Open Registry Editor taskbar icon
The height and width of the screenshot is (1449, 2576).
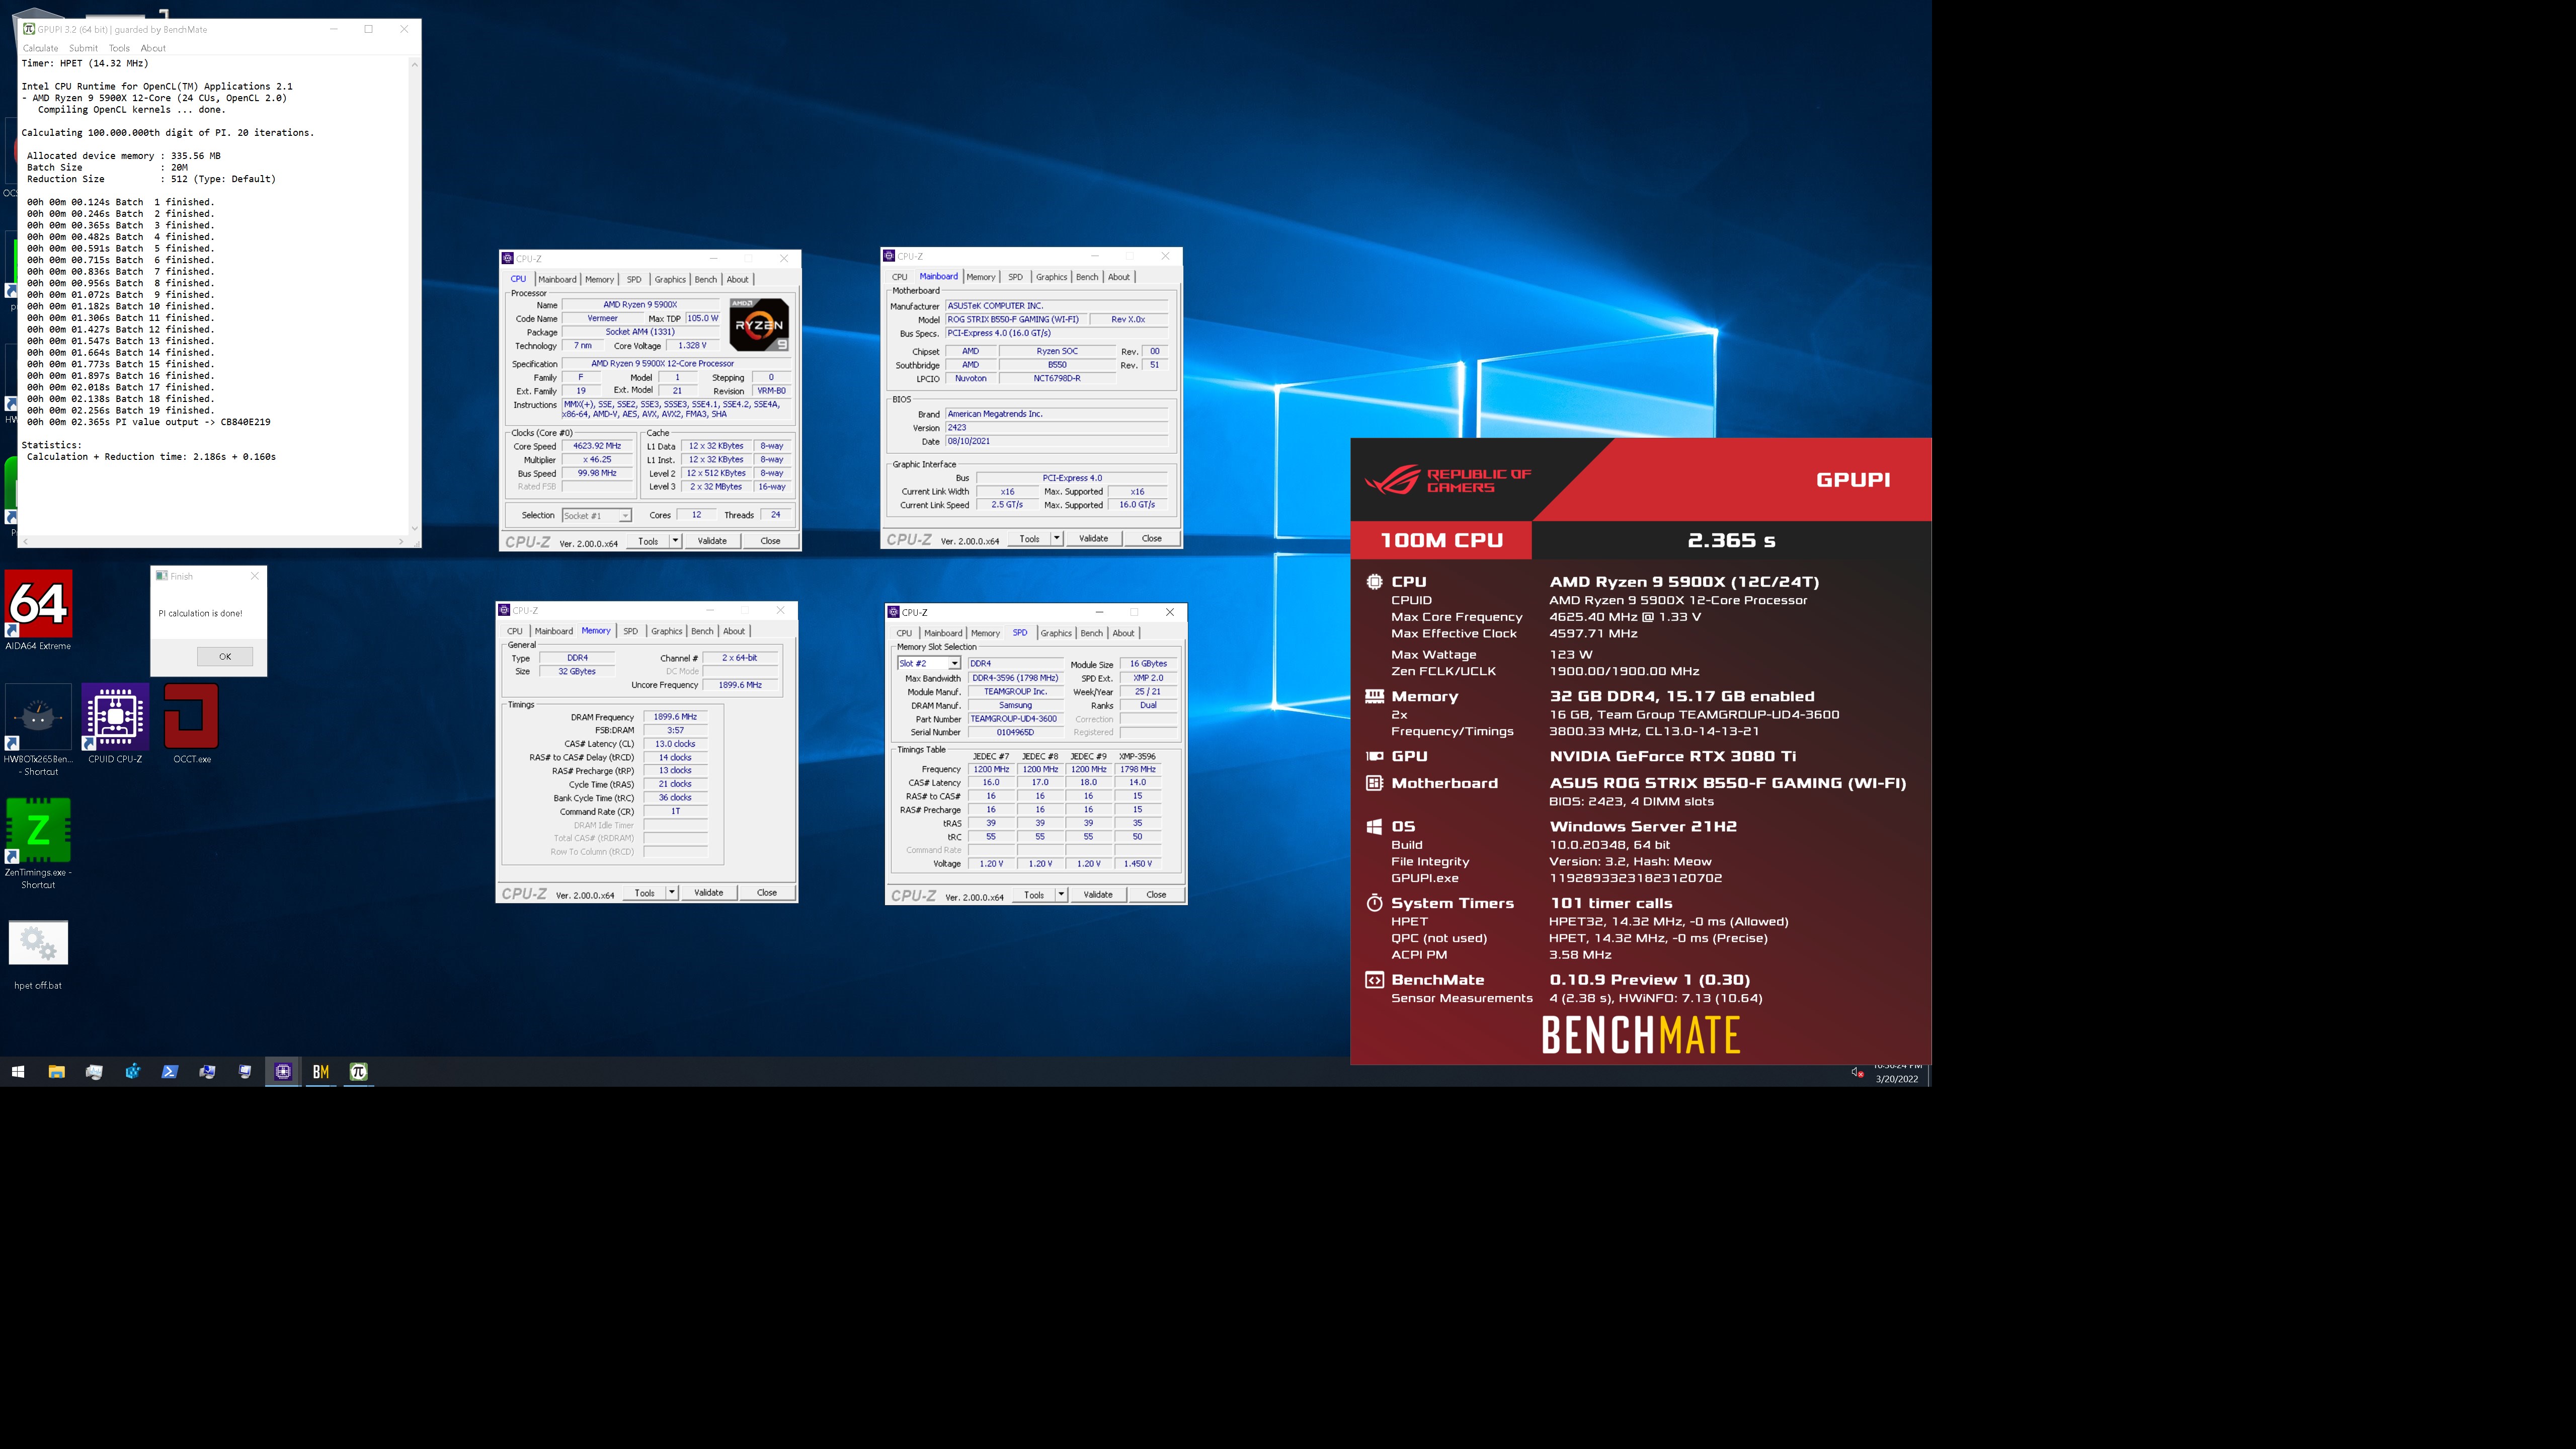(x=132, y=1072)
